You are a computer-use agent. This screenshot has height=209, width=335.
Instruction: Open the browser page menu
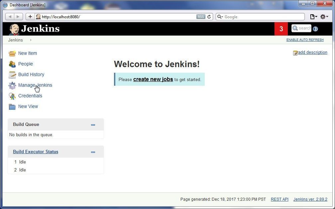coord(313,17)
